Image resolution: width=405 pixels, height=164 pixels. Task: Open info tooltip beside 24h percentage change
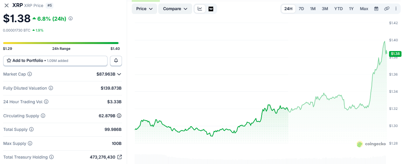click(x=71, y=19)
